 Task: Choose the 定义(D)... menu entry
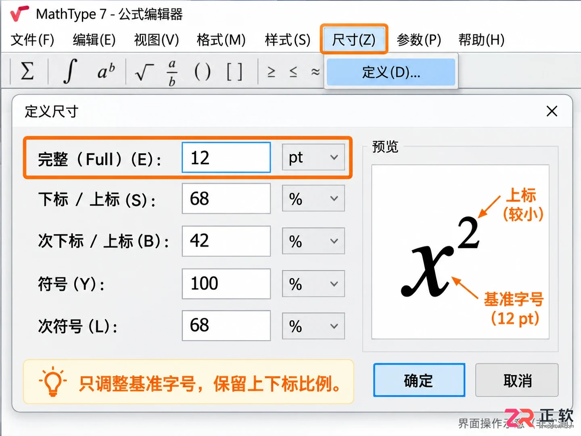[x=391, y=72]
